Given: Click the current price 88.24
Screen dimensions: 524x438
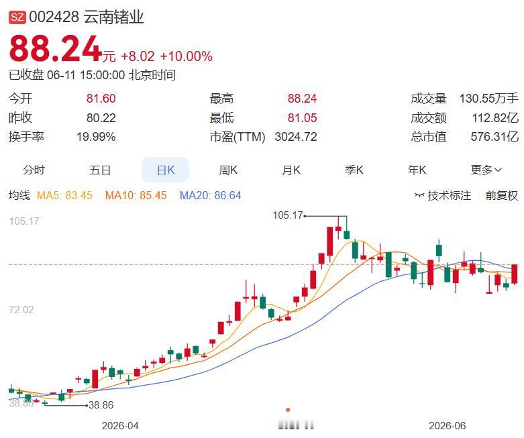Looking at the screenshot, I should click(55, 49).
